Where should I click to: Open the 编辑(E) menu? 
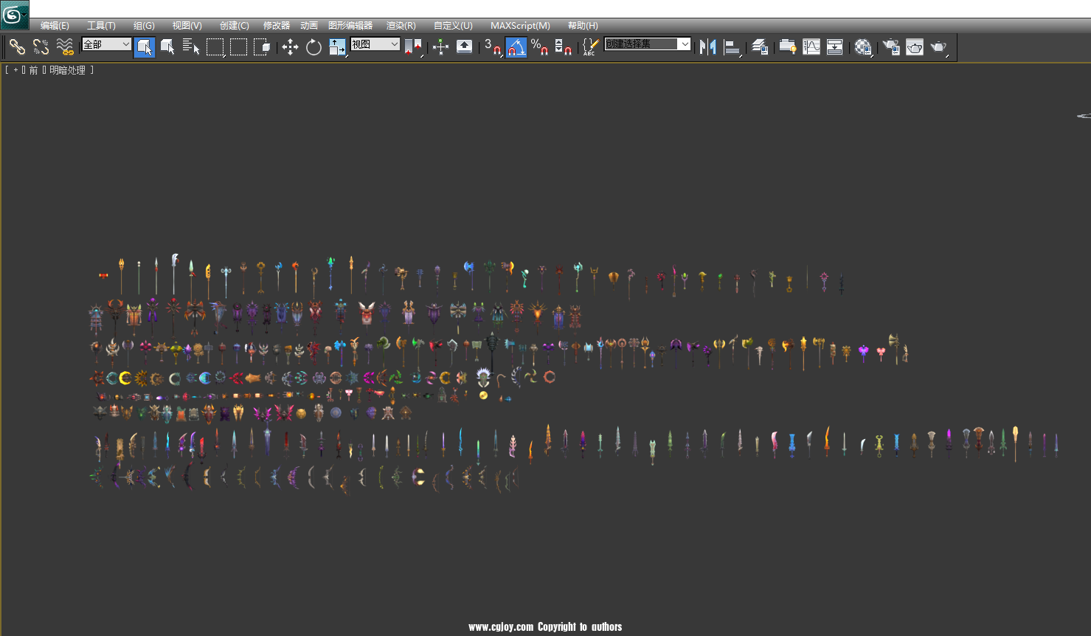[55, 26]
